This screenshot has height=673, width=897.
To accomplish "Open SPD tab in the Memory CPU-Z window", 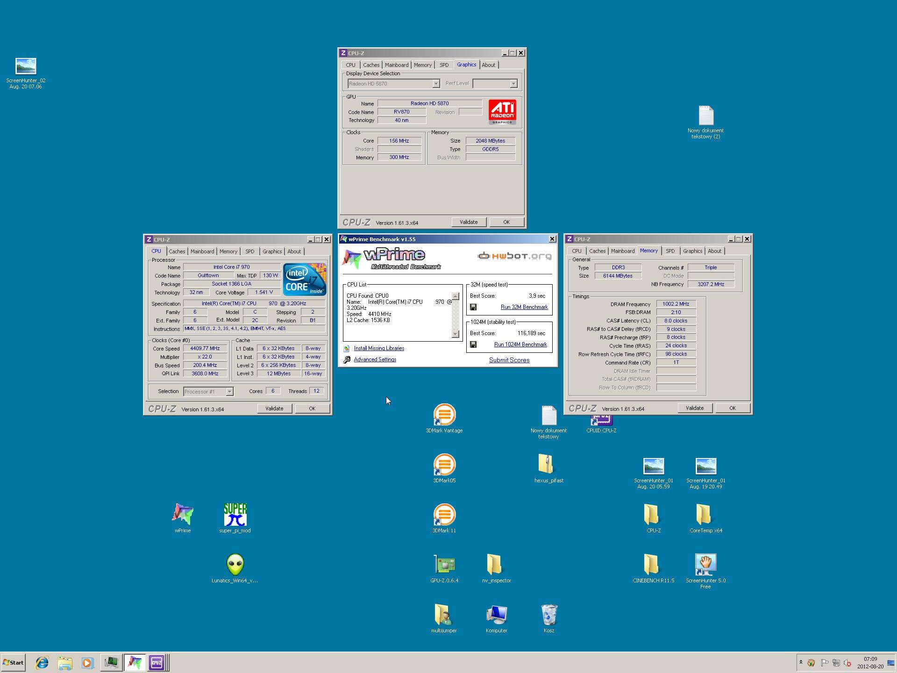I will (670, 251).
